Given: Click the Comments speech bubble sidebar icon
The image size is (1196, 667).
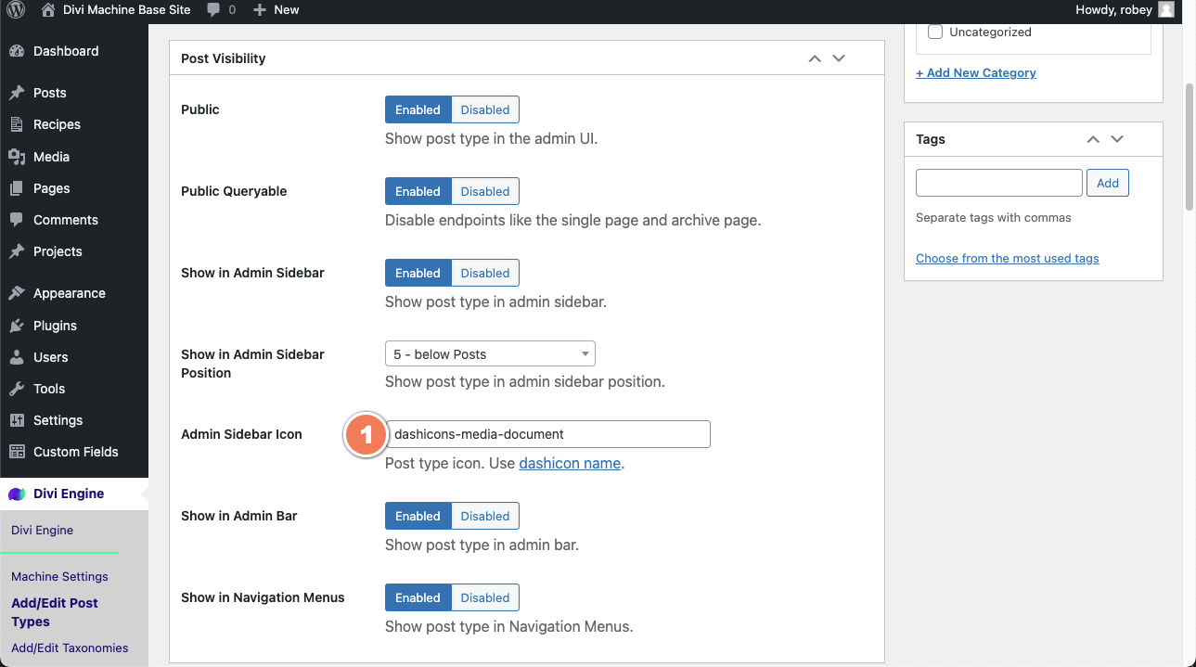Looking at the screenshot, I should click(17, 220).
